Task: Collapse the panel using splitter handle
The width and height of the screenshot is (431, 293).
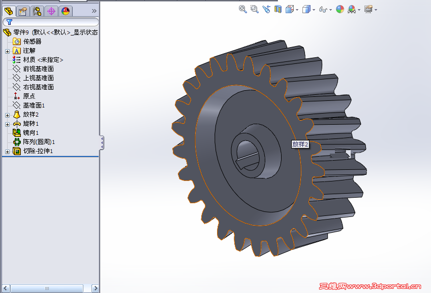Action: [102, 142]
